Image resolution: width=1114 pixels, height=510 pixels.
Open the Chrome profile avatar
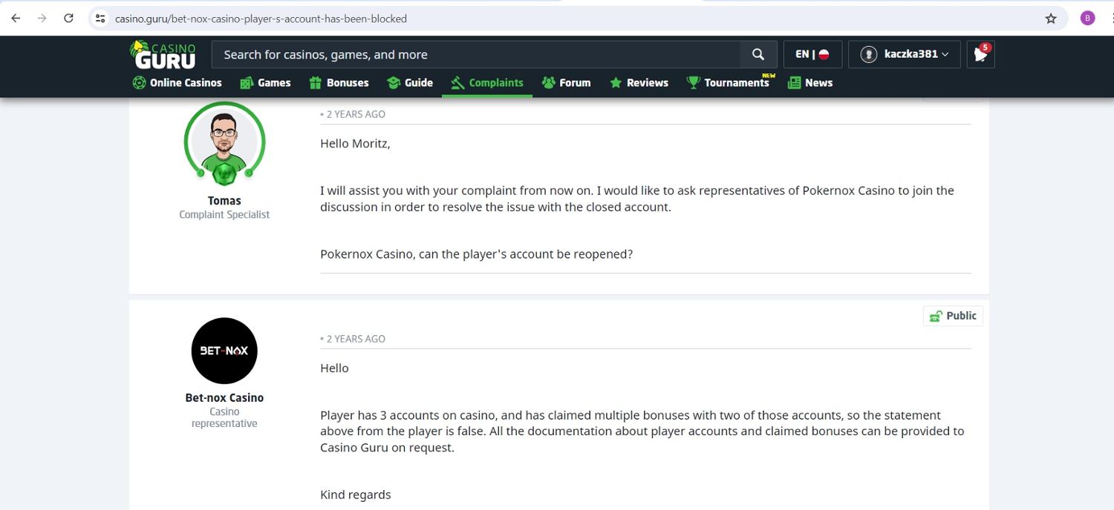pyautogui.click(x=1087, y=19)
